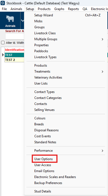
Task: Click the Identification column header
Action: [x=14, y=50]
